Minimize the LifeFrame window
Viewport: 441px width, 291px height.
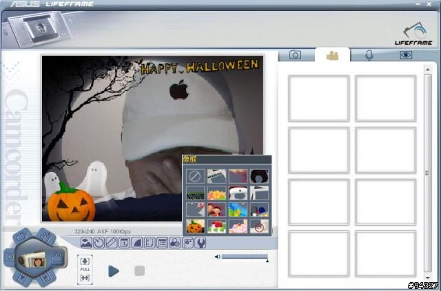coord(418,4)
